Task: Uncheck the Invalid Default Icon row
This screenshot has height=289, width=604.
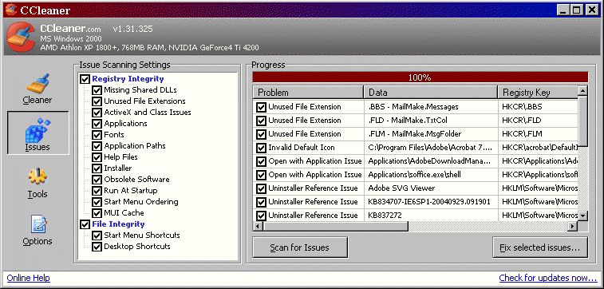Action: [x=262, y=148]
